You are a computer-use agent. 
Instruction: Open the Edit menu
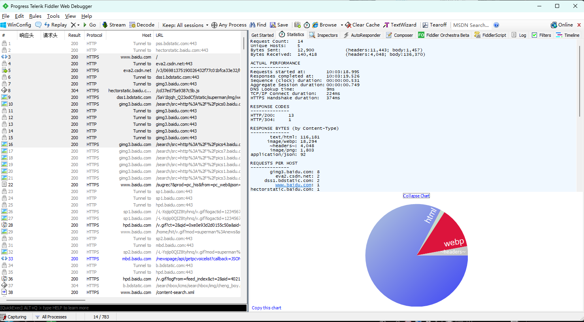pos(19,16)
